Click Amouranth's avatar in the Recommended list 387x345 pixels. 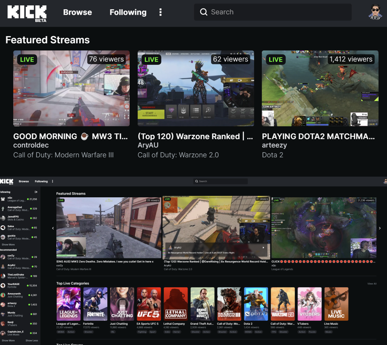point(3,295)
